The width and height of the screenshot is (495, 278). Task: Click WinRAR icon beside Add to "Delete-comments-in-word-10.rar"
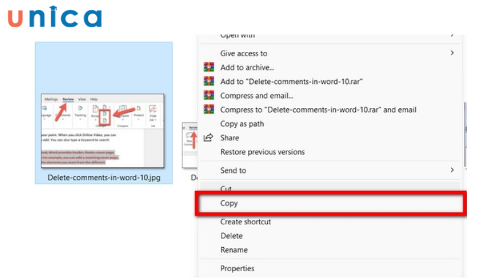click(209, 82)
